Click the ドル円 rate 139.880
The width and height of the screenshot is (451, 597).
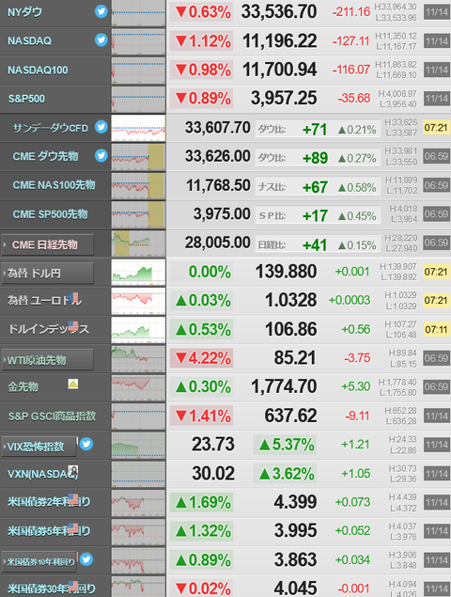point(286,272)
